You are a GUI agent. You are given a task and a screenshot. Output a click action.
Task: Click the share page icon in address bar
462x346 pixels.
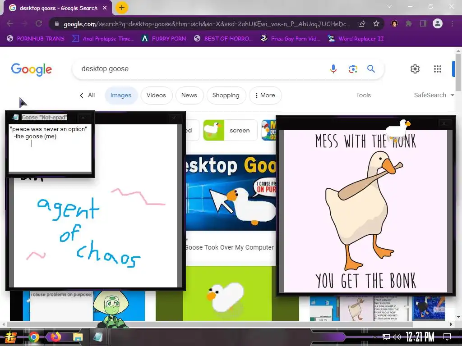(x=362, y=24)
